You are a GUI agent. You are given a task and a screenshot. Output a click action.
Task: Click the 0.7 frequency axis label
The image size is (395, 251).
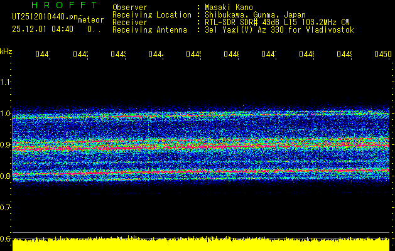click(x=5, y=208)
